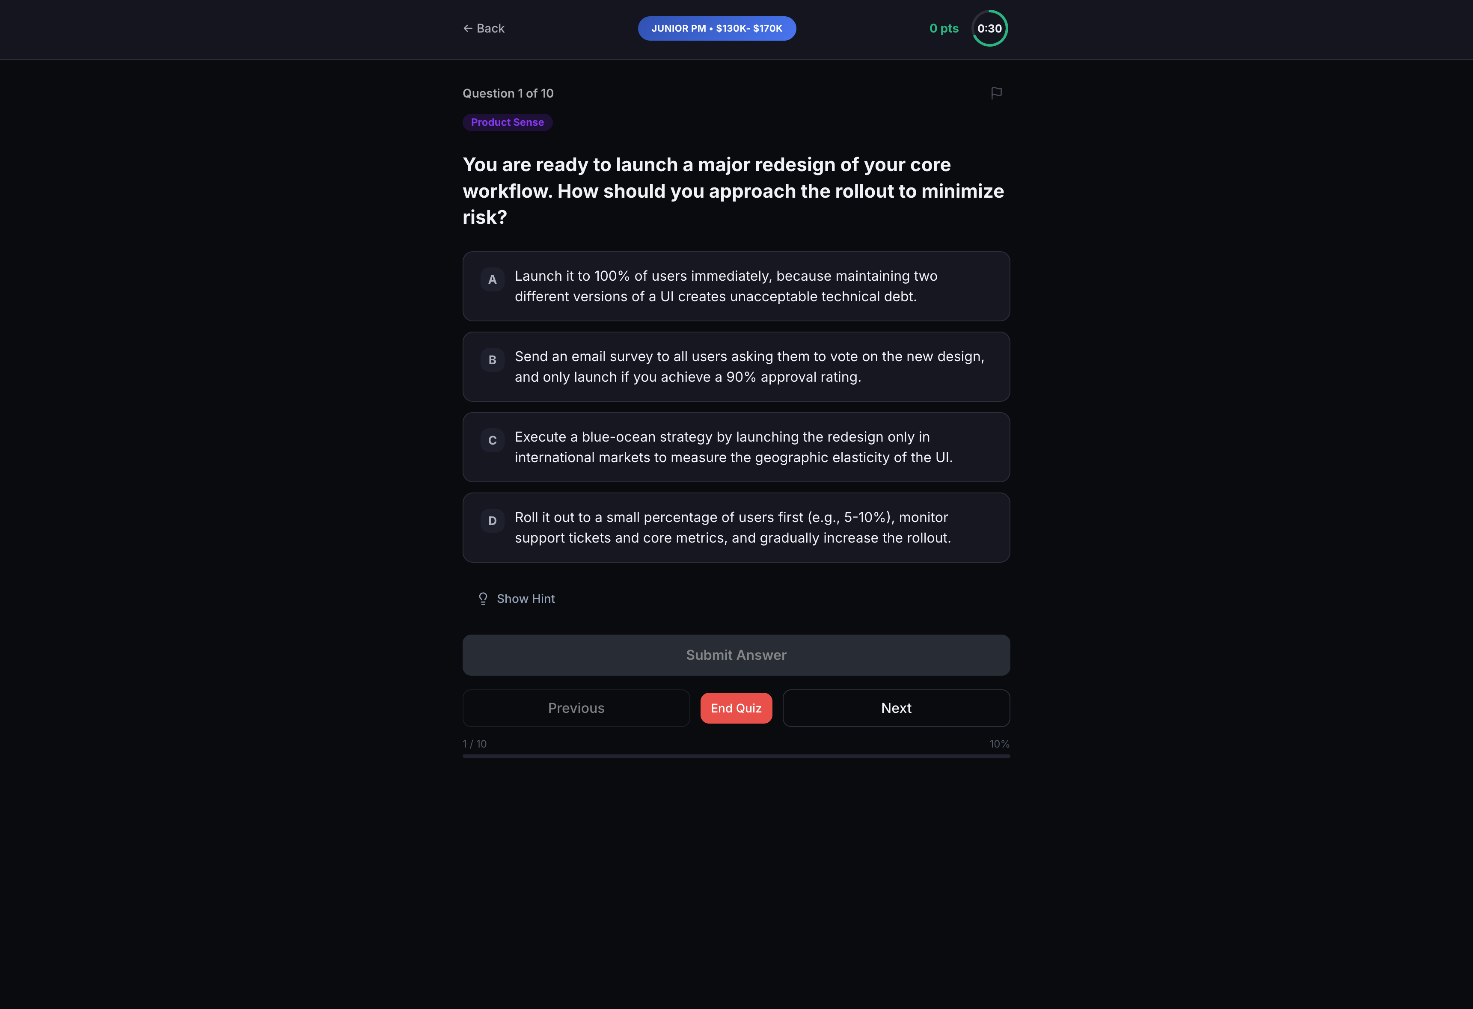Click the Product Sense category badge
Screen dimensions: 1473x1009
(x=507, y=122)
